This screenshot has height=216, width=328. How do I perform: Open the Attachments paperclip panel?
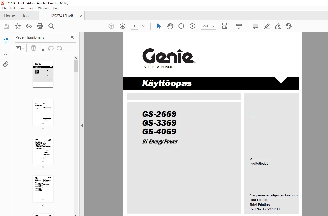(x=6, y=64)
